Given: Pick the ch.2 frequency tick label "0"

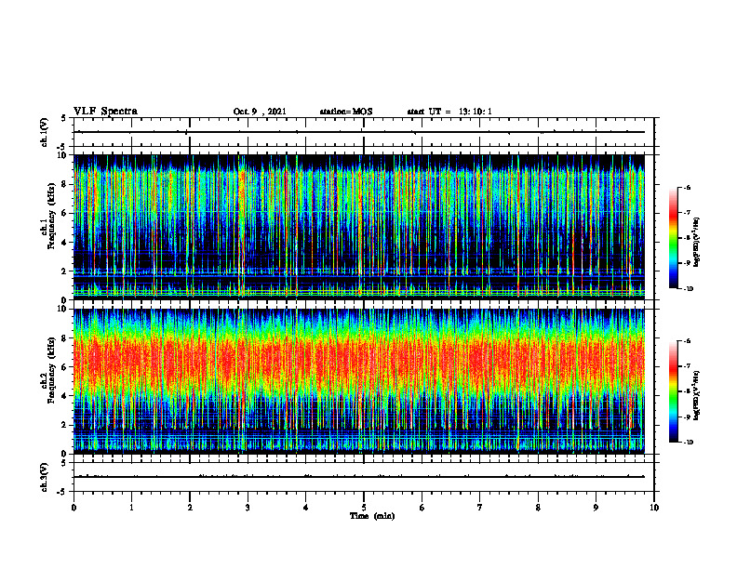Looking at the screenshot, I should tap(65, 454).
